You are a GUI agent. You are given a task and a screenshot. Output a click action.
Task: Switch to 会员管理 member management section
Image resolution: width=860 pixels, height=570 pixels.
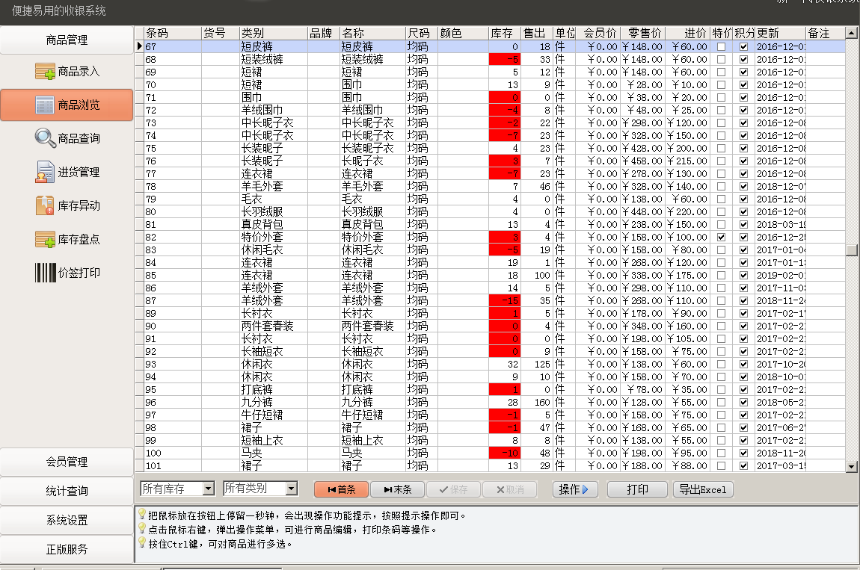(67, 462)
